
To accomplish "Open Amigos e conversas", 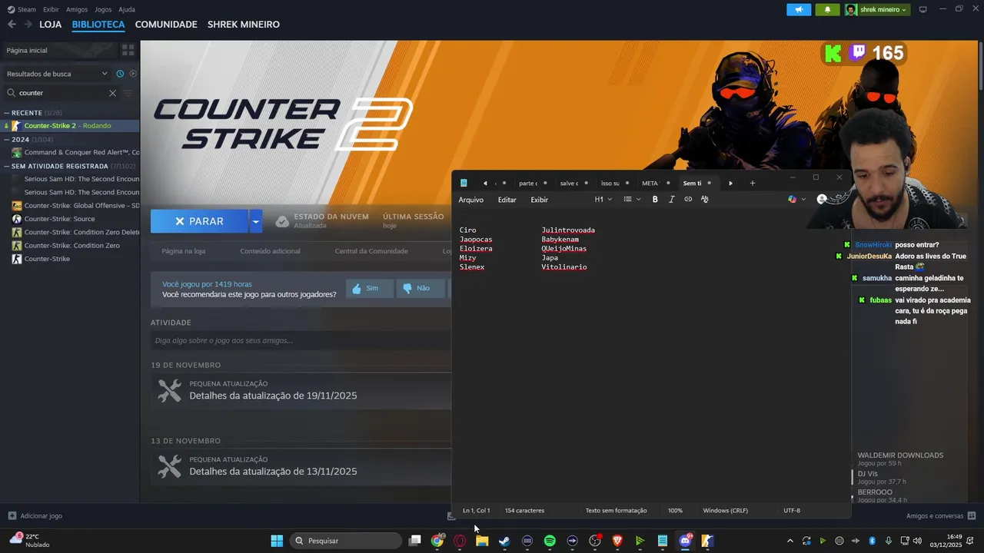I will pos(935,516).
